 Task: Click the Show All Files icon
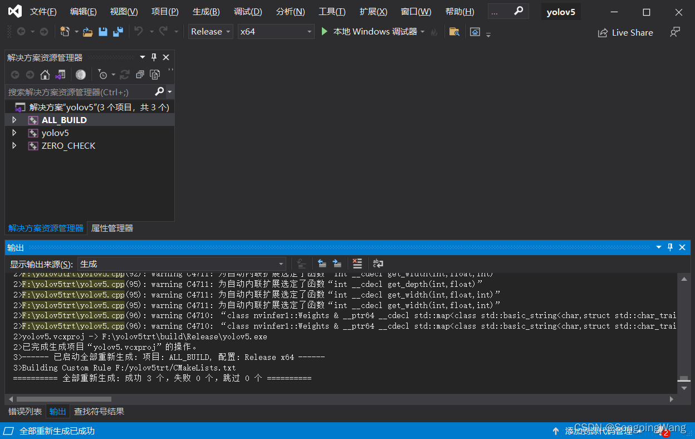[155, 75]
